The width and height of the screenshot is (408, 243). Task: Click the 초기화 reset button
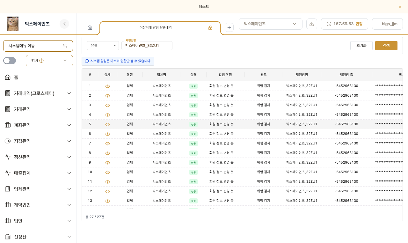tap(361, 46)
